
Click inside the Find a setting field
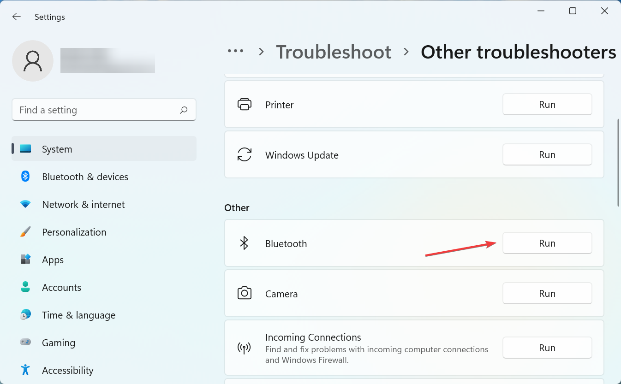pyautogui.click(x=92, y=110)
